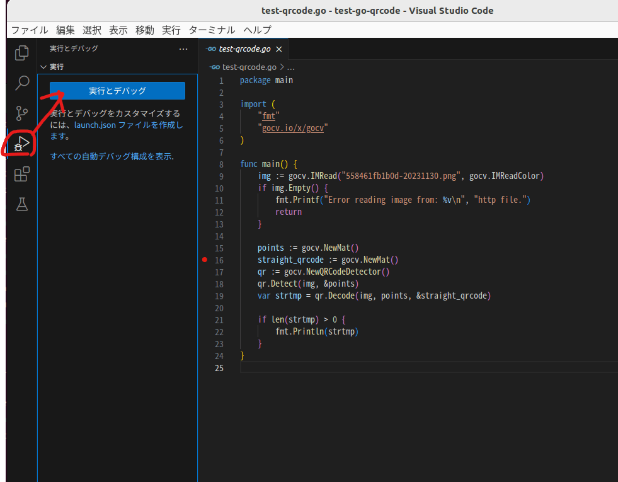The width and height of the screenshot is (618, 482).
Task: Place cursor on empty line 25
Action: [429, 368]
